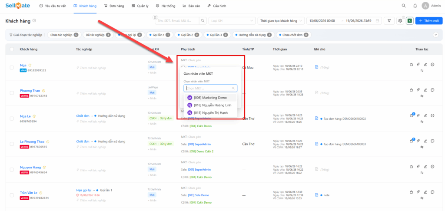Viewport: 445px width, 211px height.
Task: Choose [016] Nguyễn Hoàng Linh option
Action: [210, 105]
